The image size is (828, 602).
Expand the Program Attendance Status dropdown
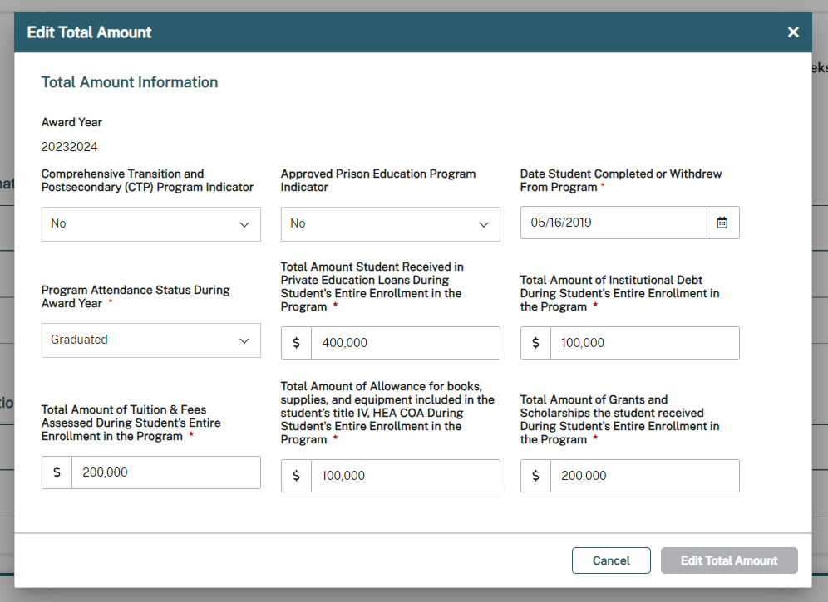point(150,340)
